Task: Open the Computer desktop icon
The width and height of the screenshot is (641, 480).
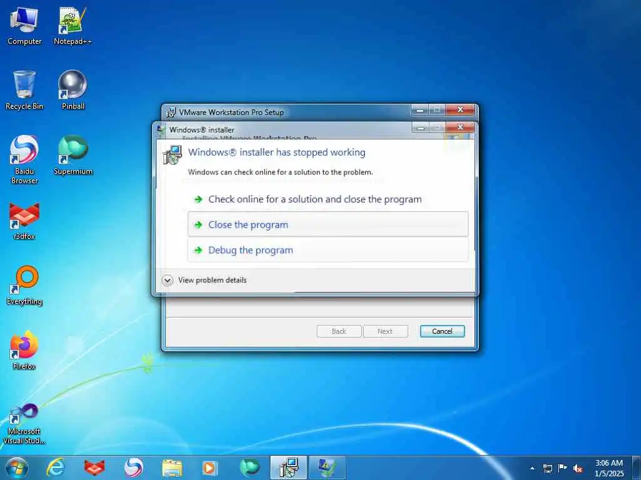Action: (24, 26)
